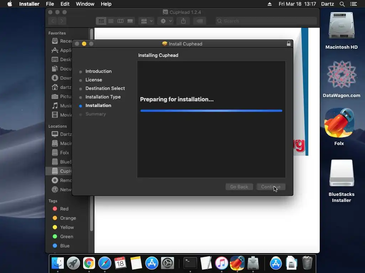This screenshot has height=273, width=365.
Task: Open System Preferences in the Dock
Action: click(x=168, y=263)
